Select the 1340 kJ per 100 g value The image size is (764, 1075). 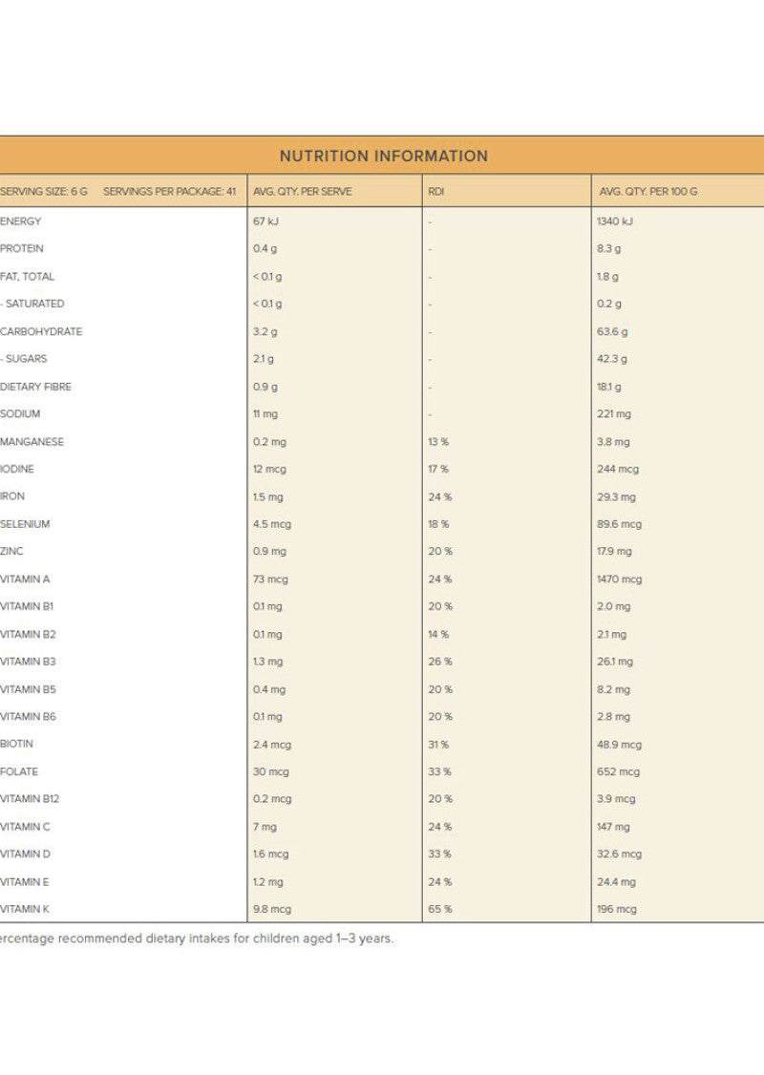(x=615, y=221)
